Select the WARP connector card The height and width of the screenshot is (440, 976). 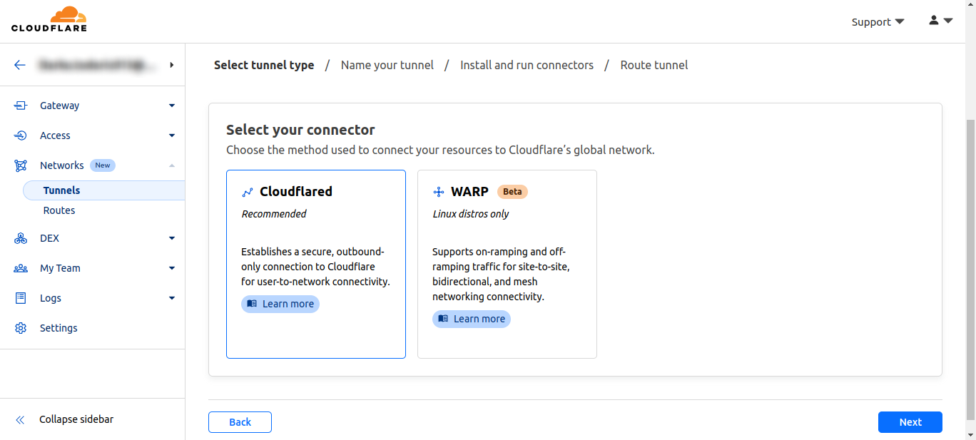tap(507, 264)
